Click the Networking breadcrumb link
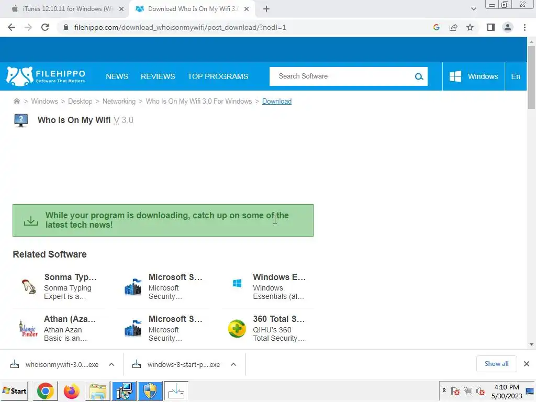This screenshot has height=402, width=536. point(119,101)
